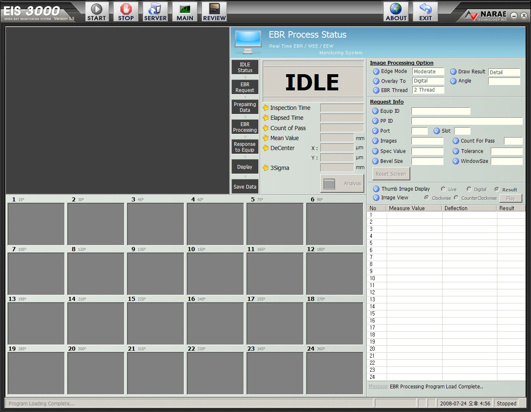Image resolution: width=531 pixels, height=412 pixels.
Task: Open the EBR Thread 2 Thread dropdown
Action: [x=428, y=90]
